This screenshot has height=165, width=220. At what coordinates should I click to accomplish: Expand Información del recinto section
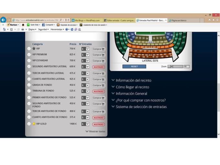click(x=131, y=80)
